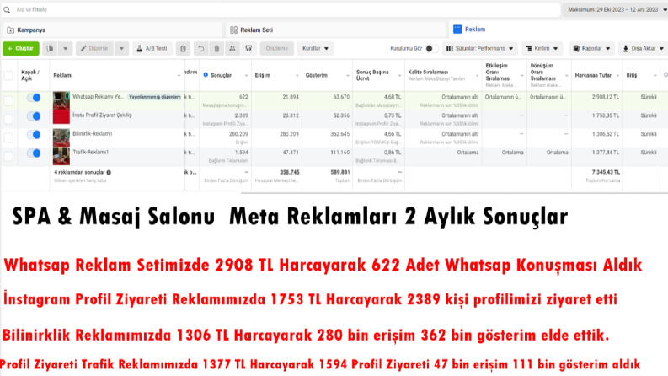The image size is (668, 376).
Task: Click the Kampanya folder icon
Action: click(11, 30)
